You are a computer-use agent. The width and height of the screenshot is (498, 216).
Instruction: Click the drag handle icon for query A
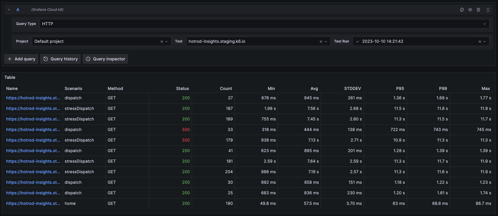point(488,10)
